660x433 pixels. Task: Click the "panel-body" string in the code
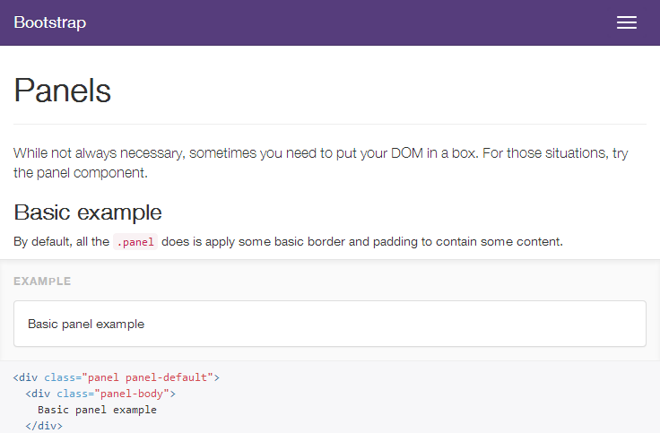[x=135, y=394]
